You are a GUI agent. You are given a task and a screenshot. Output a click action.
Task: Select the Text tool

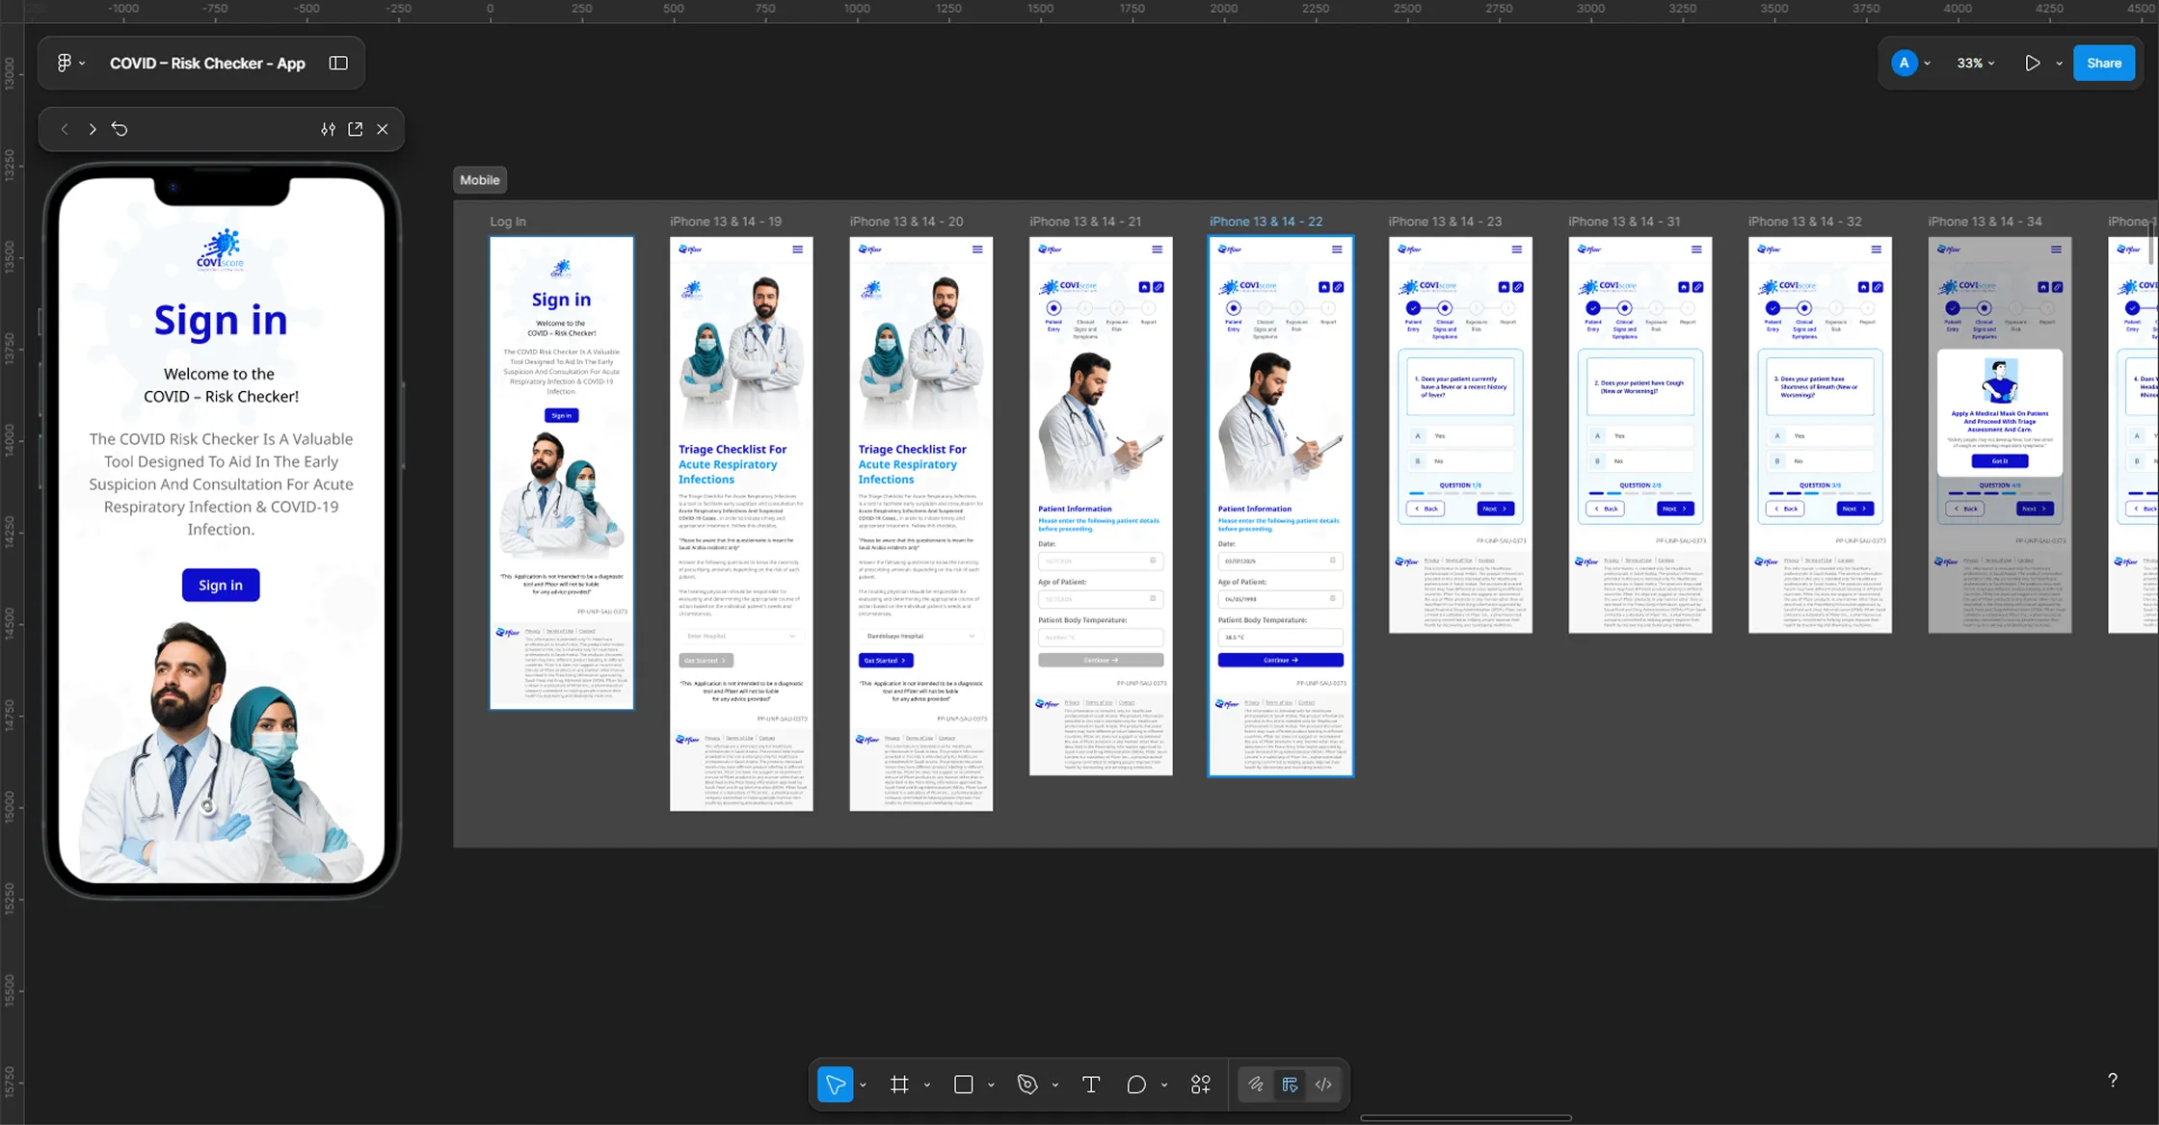[x=1091, y=1085]
